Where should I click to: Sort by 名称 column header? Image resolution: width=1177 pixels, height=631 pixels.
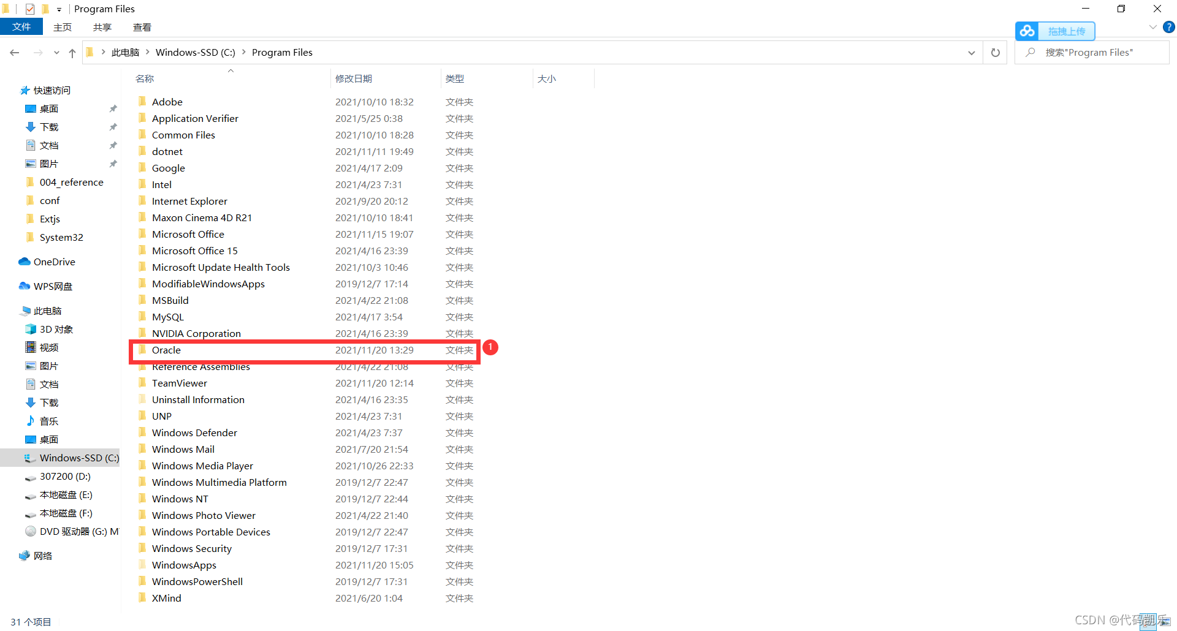point(145,78)
